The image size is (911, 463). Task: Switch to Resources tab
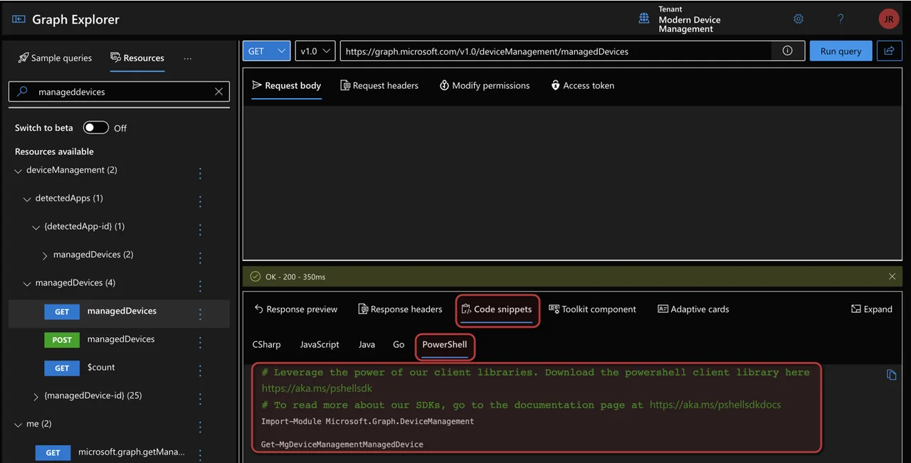point(137,58)
